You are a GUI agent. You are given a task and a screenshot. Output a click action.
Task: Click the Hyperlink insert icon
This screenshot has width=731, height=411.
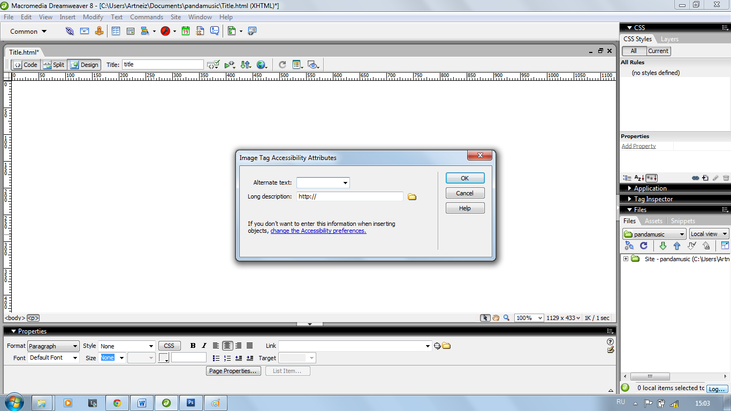(70, 31)
